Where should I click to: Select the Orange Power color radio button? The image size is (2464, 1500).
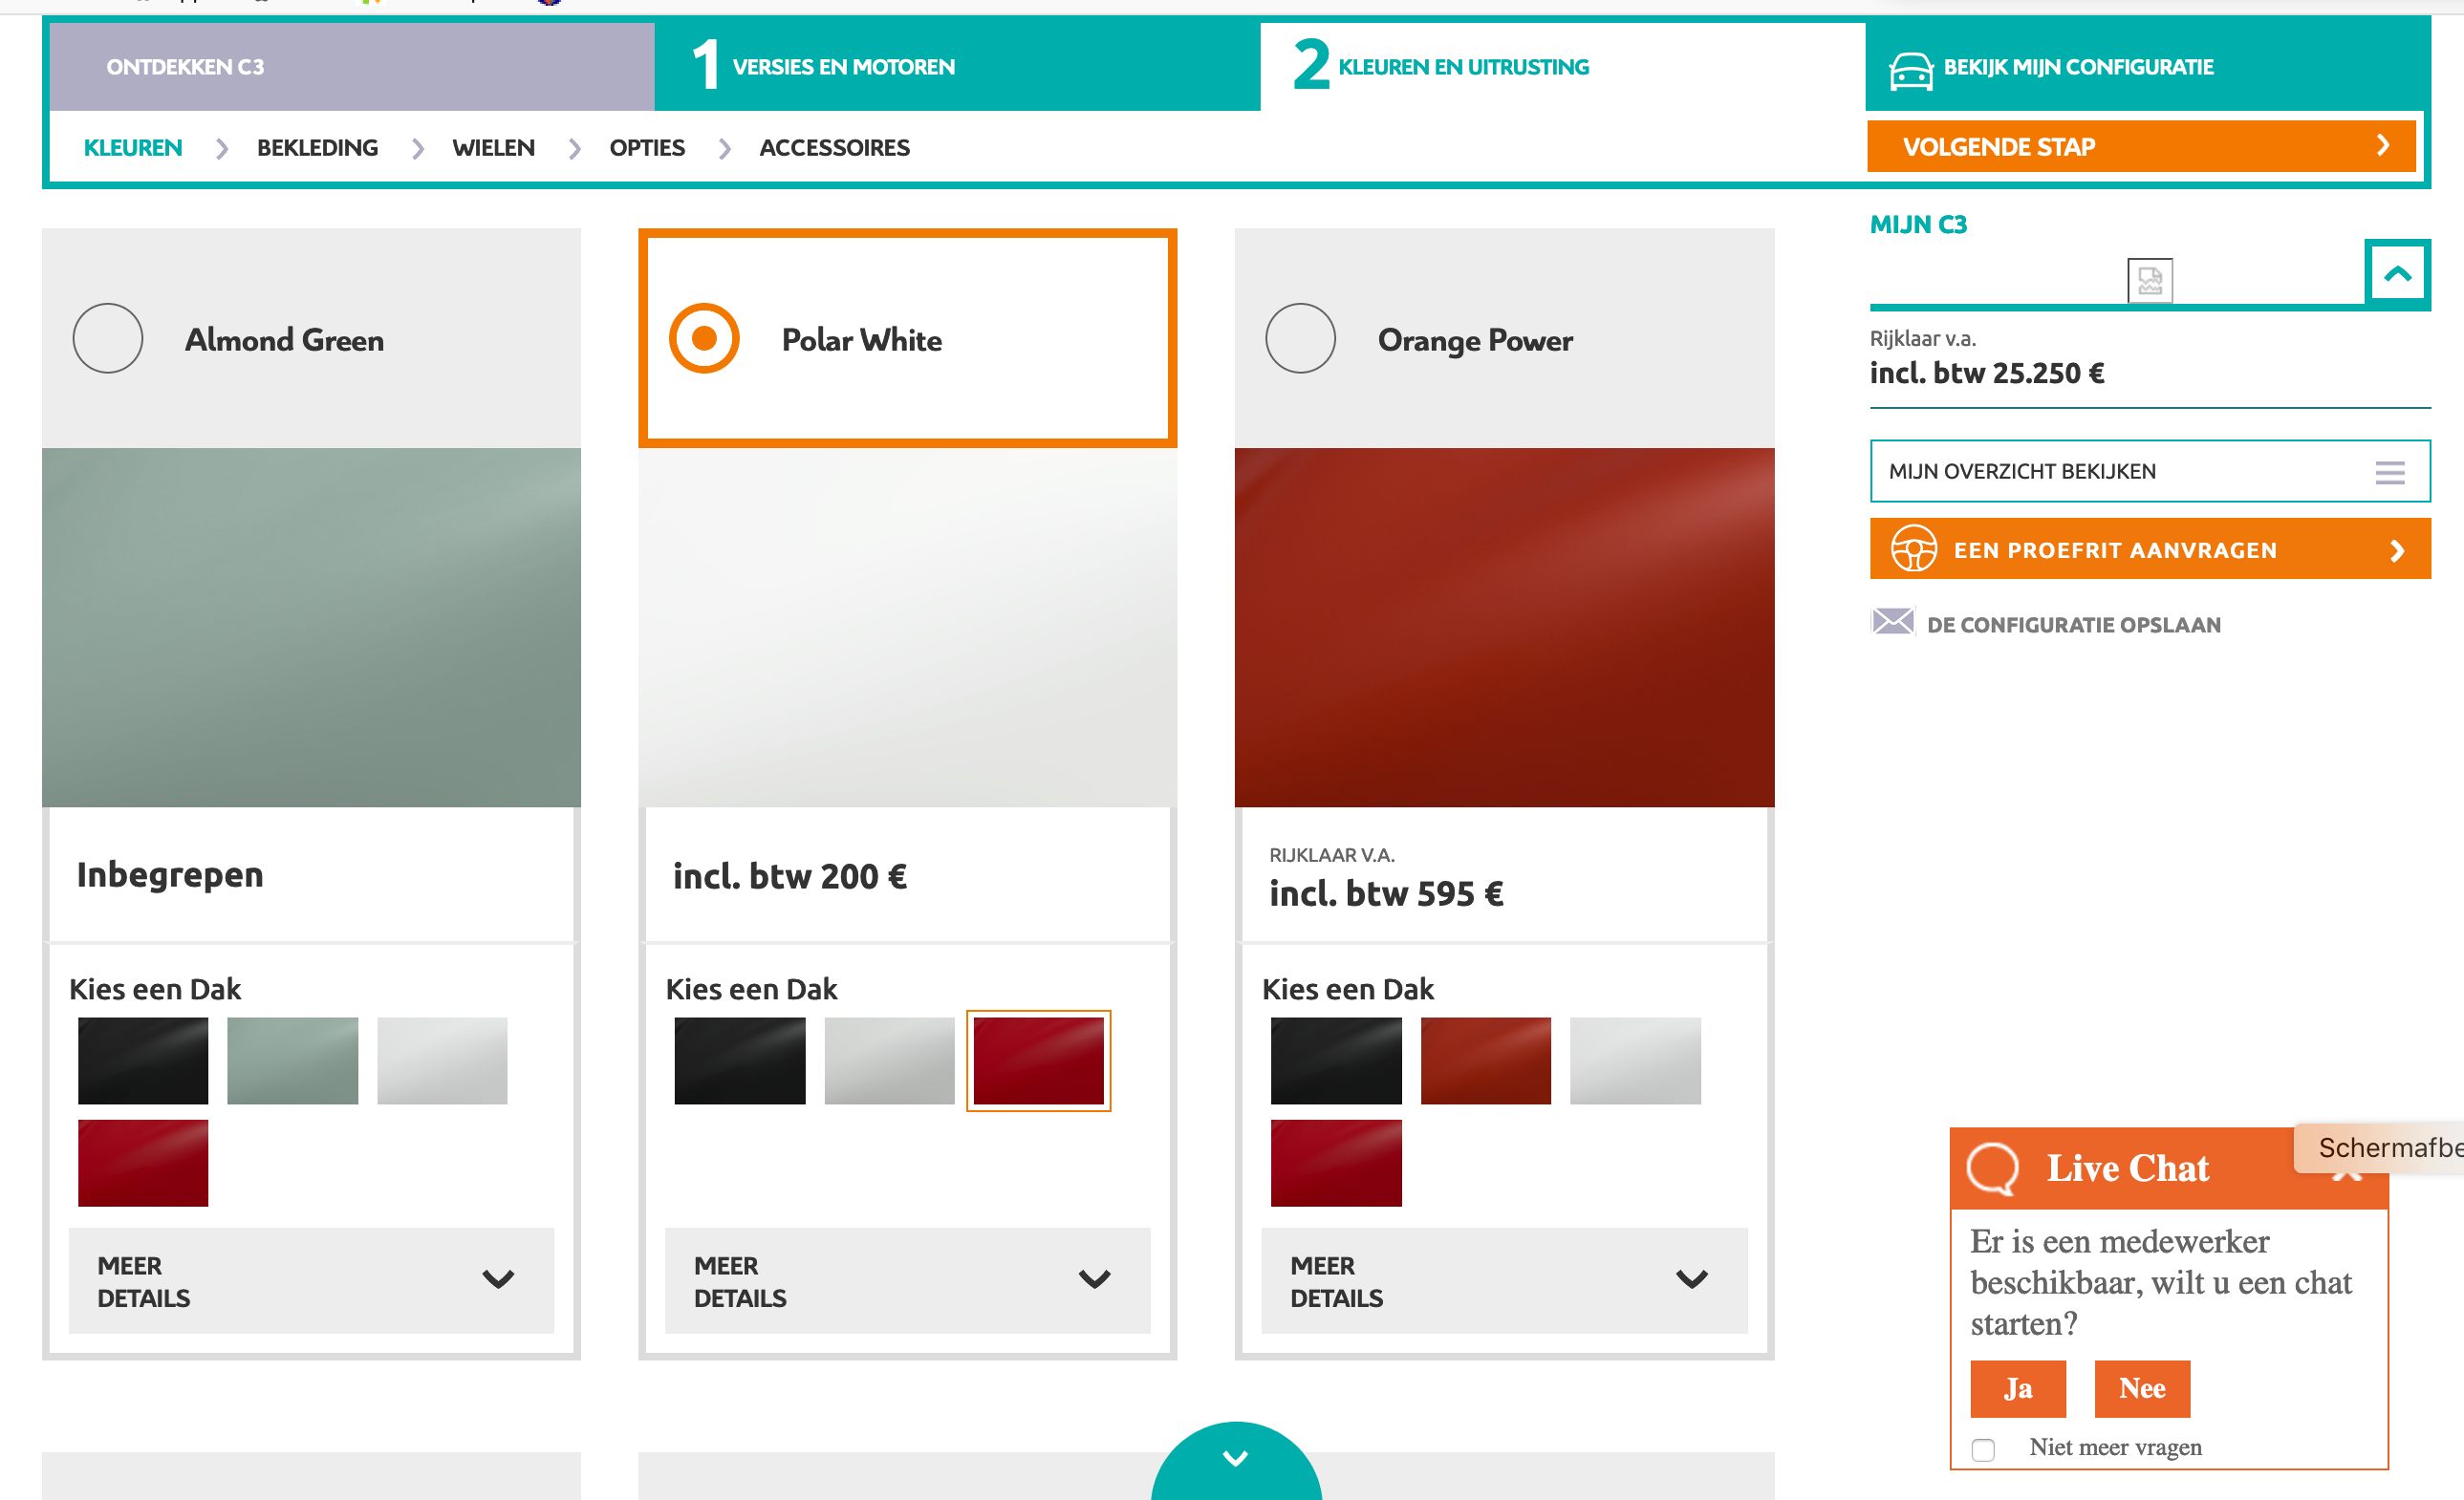(1300, 339)
